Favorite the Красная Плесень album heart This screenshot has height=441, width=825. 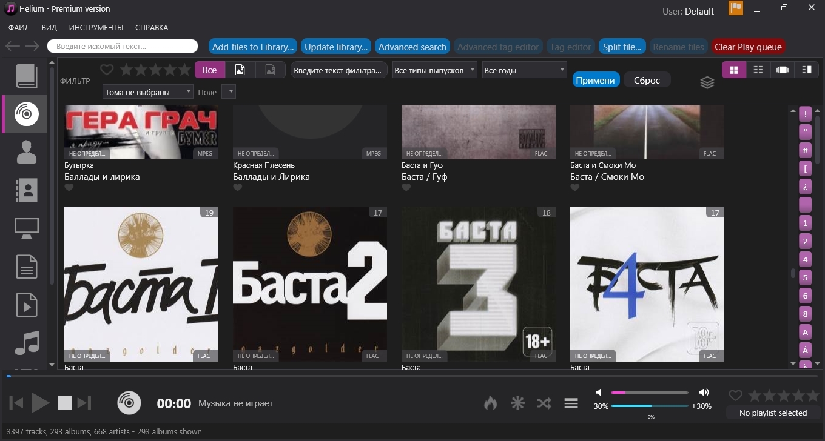coord(238,188)
